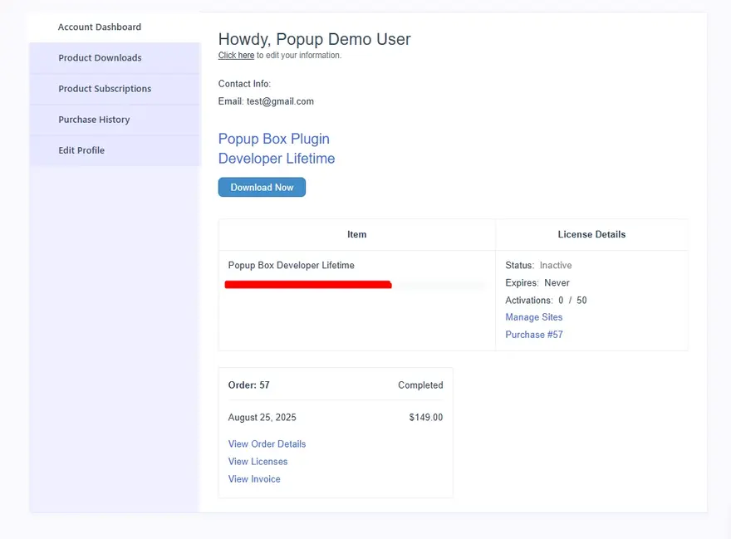
Task: Select Purchase History from sidebar
Action: (94, 120)
